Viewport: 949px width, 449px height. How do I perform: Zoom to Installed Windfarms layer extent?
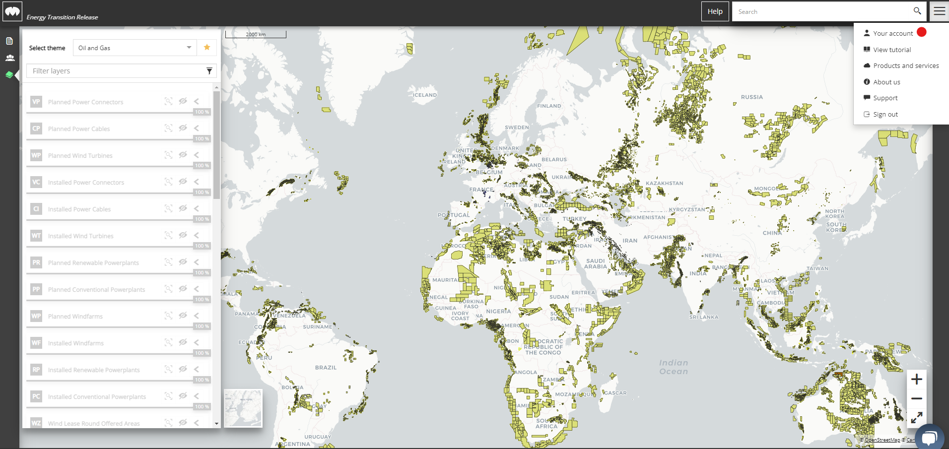point(169,342)
